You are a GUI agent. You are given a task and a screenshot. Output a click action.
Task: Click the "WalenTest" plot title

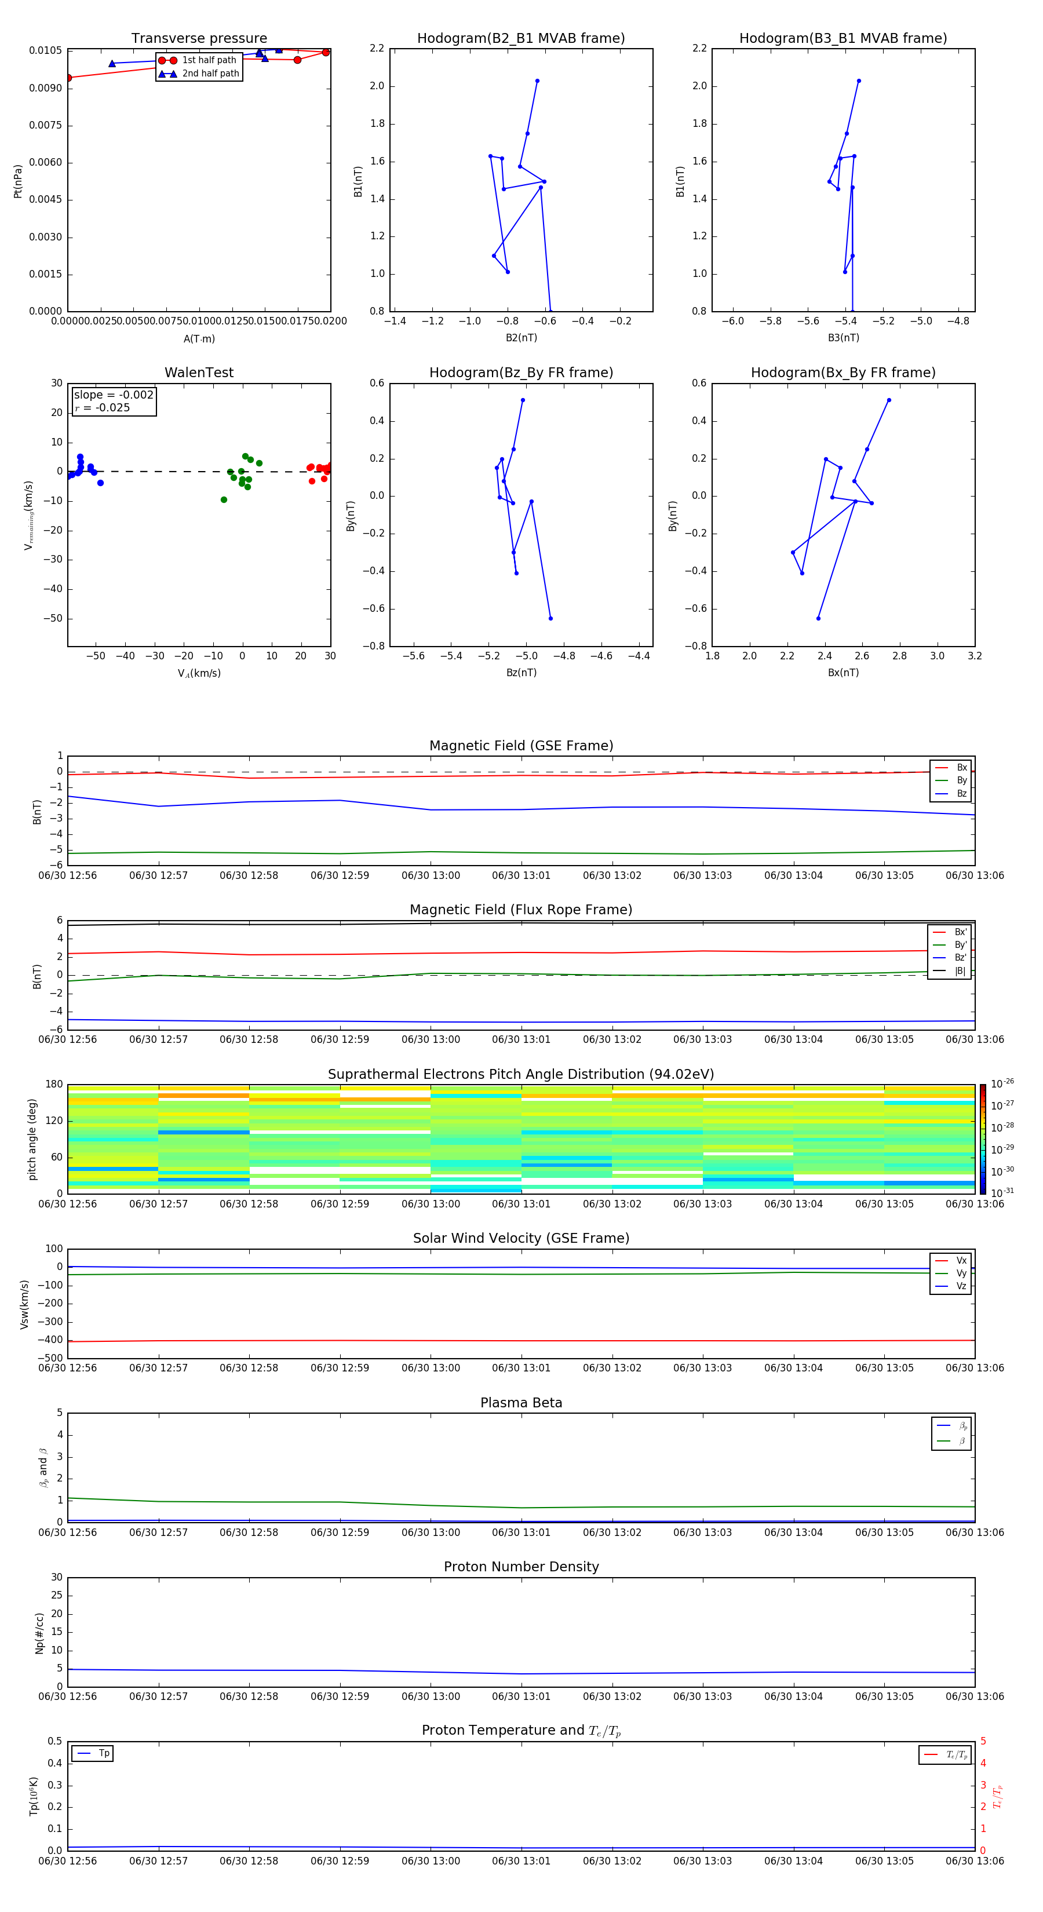(x=199, y=373)
